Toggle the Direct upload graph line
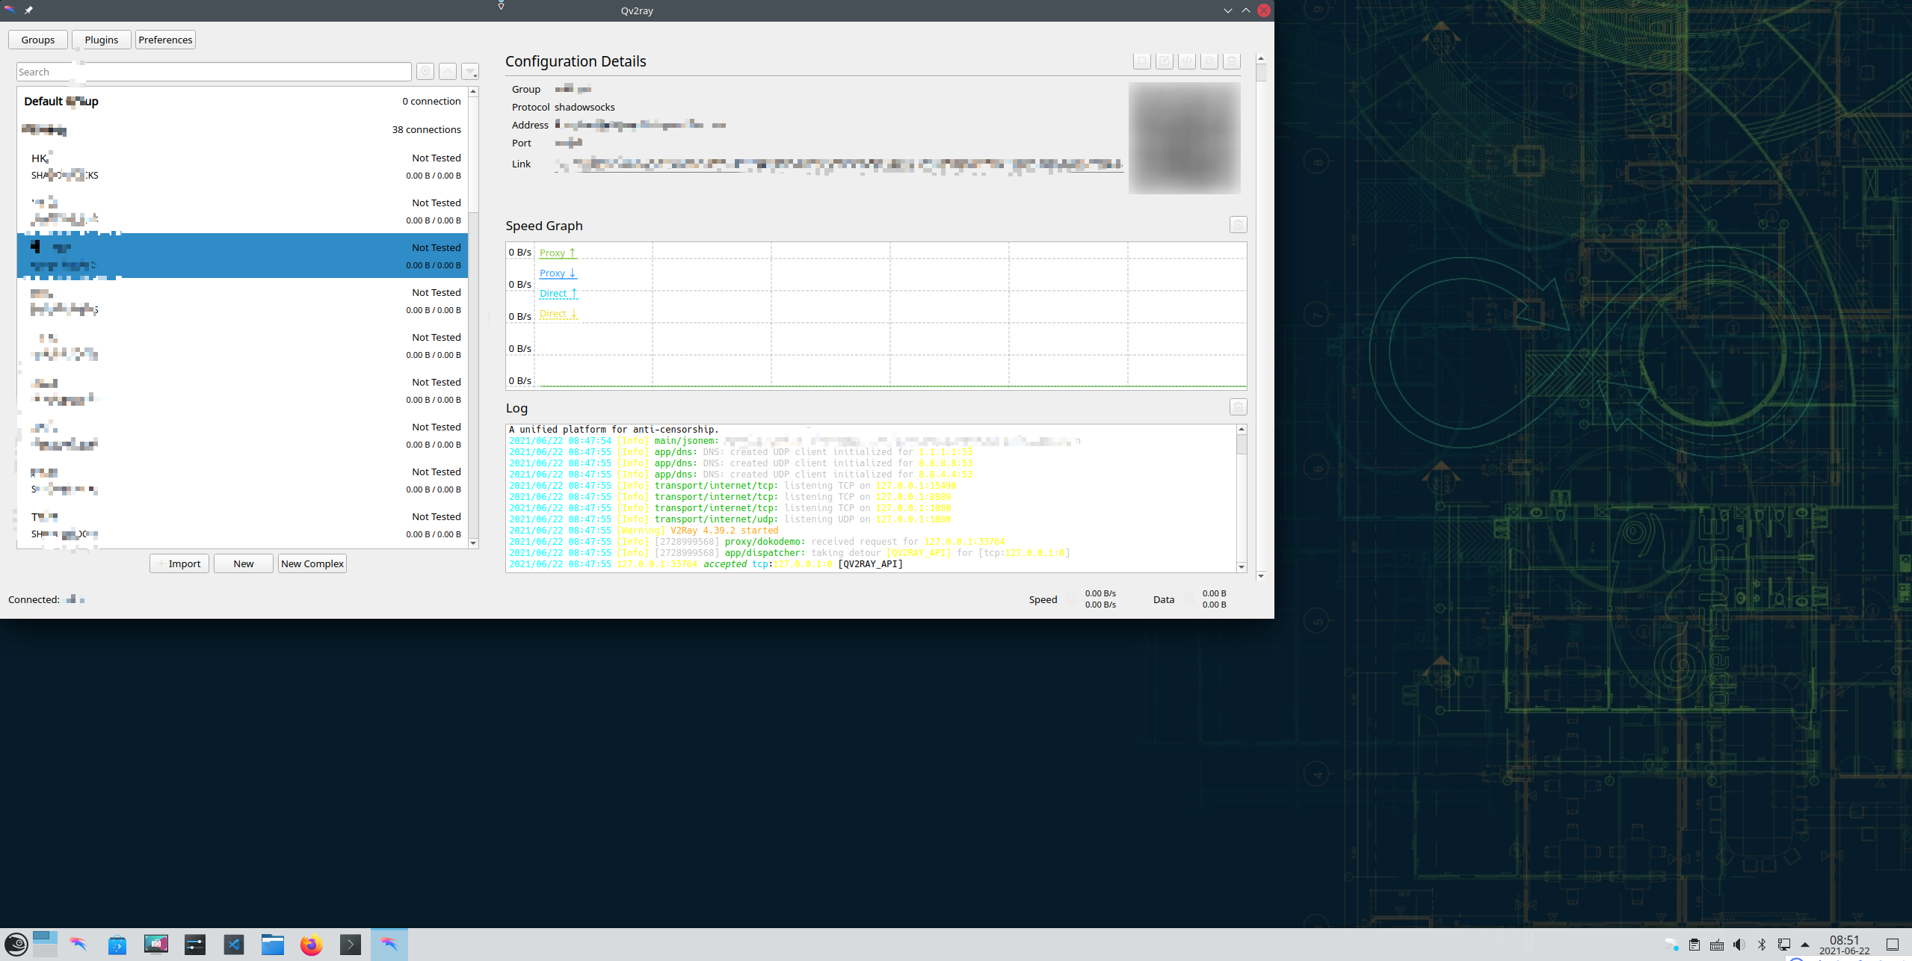 pos(557,293)
